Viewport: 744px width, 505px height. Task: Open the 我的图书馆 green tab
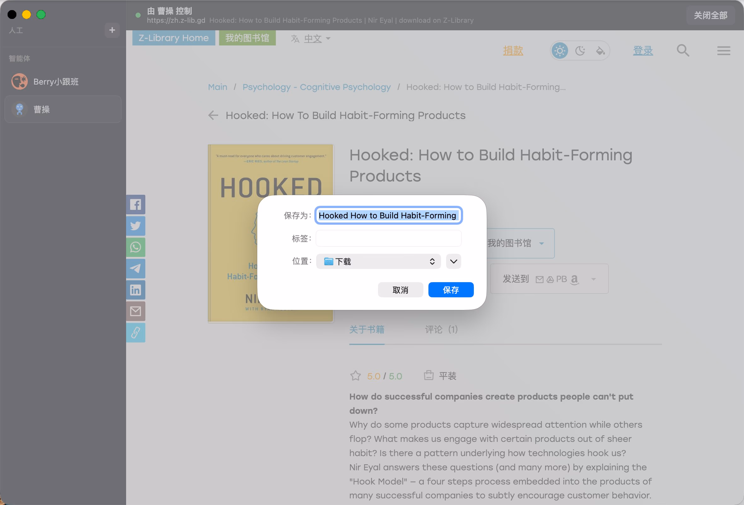pyautogui.click(x=247, y=38)
